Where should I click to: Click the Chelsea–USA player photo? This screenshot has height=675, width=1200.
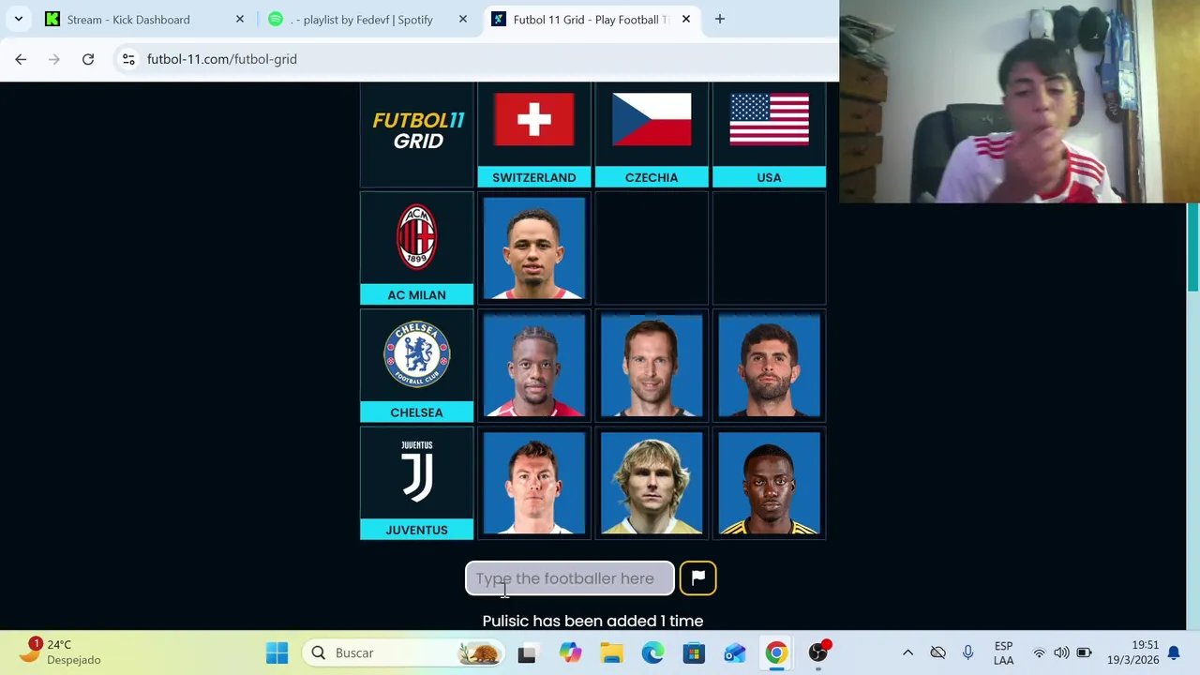tap(769, 366)
